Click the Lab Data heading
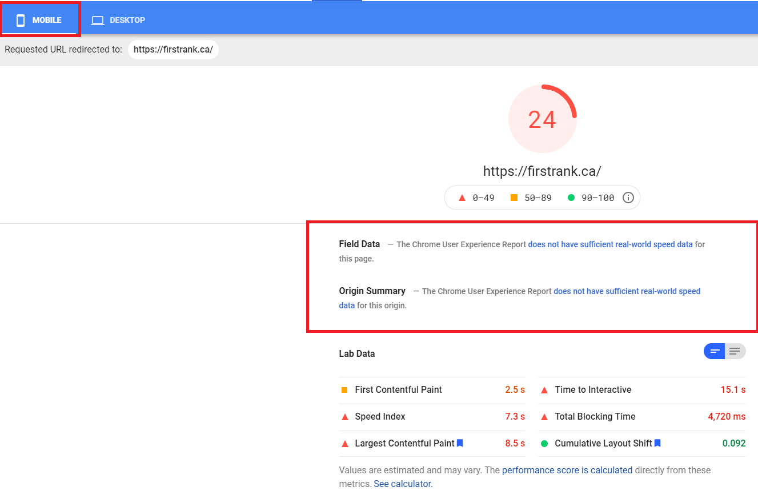Viewport: 758px width, 499px height. (x=357, y=354)
